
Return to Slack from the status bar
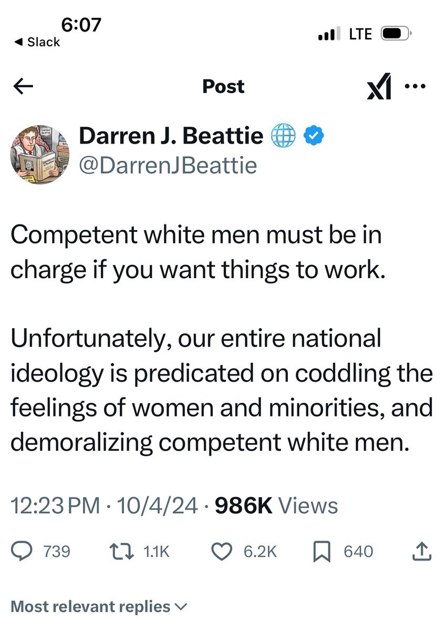pos(36,42)
